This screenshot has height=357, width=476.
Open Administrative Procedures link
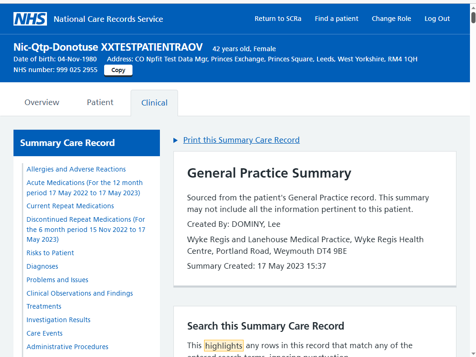(x=67, y=347)
